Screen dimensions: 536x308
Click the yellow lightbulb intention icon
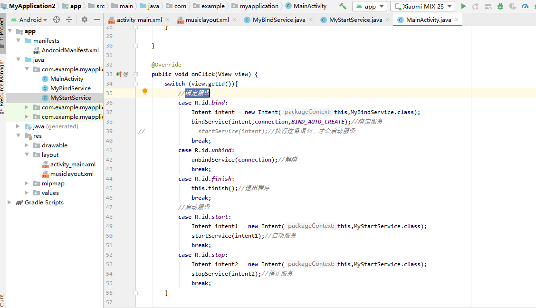click(145, 92)
